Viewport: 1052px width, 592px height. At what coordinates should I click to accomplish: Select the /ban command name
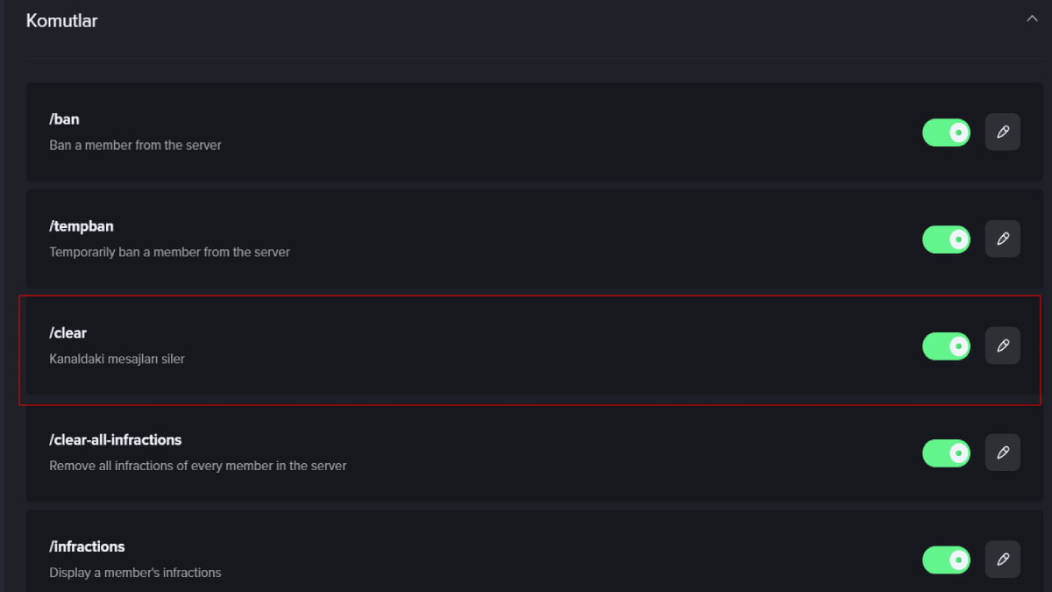[64, 119]
